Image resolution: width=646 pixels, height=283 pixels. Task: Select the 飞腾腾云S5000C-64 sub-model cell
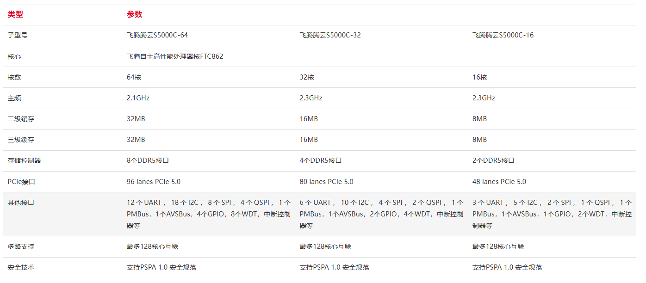tap(157, 35)
